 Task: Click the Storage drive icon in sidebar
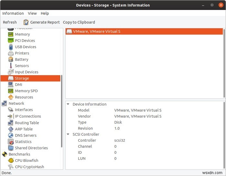point(11,78)
